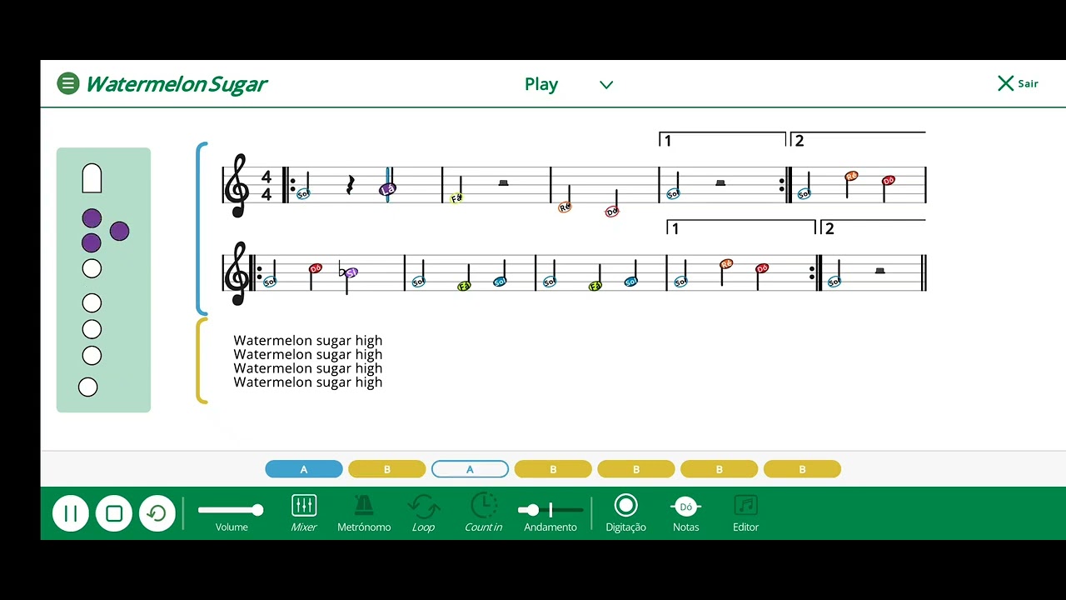This screenshot has width=1066, height=600.
Task: Open the green hamburger menu
Action: click(68, 83)
